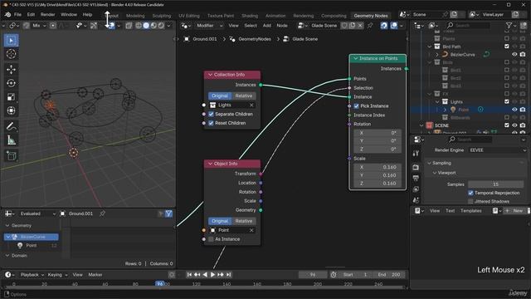Play the animation in reverse
This screenshot has height=299, width=531.
(205, 275)
